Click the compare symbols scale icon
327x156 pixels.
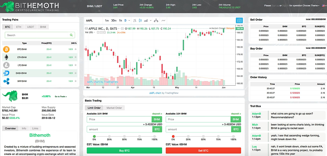tap(156, 20)
